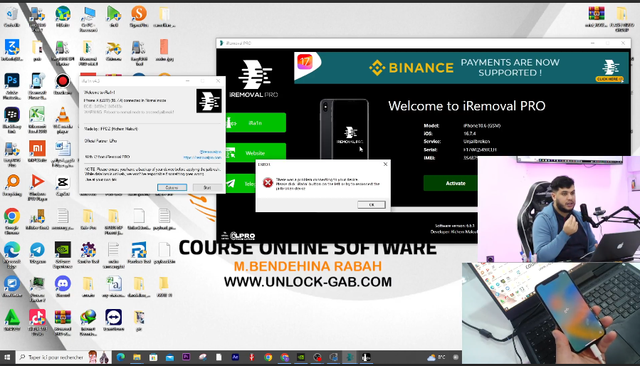Open the Recycle Bin desktop icon

point(12,16)
